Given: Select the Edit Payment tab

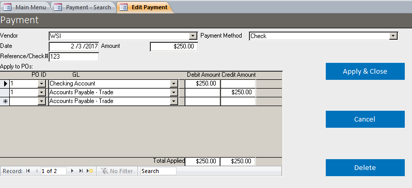Looking at the screenshot, I should point(145,7).
